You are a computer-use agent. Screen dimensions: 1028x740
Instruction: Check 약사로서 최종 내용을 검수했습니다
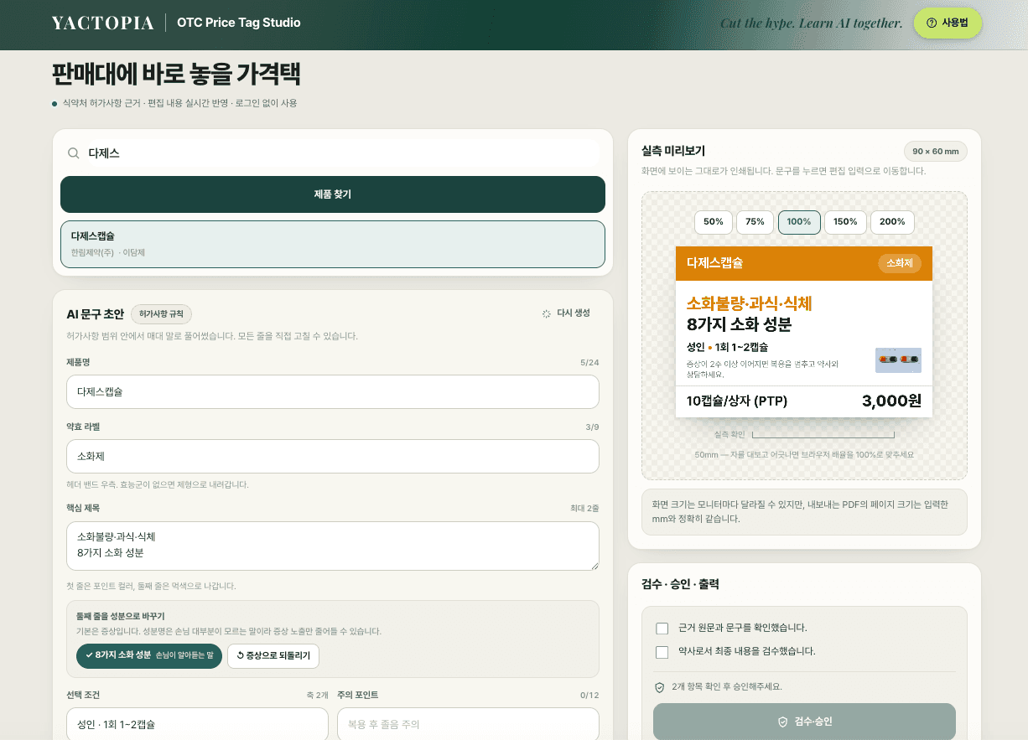click(662, 651)
